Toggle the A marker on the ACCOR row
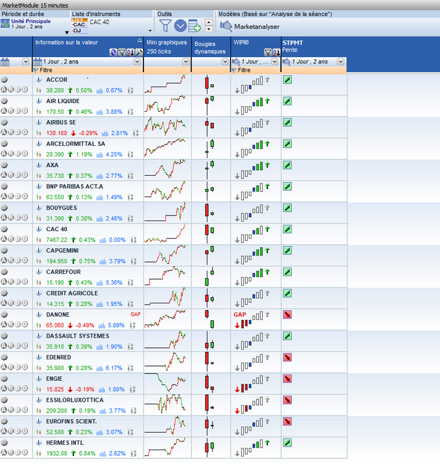The height and width of the screenshot is (471, 440). pos(4,90)
